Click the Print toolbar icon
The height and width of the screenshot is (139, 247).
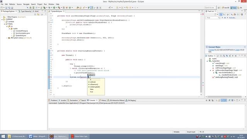(x=12, y=8)
